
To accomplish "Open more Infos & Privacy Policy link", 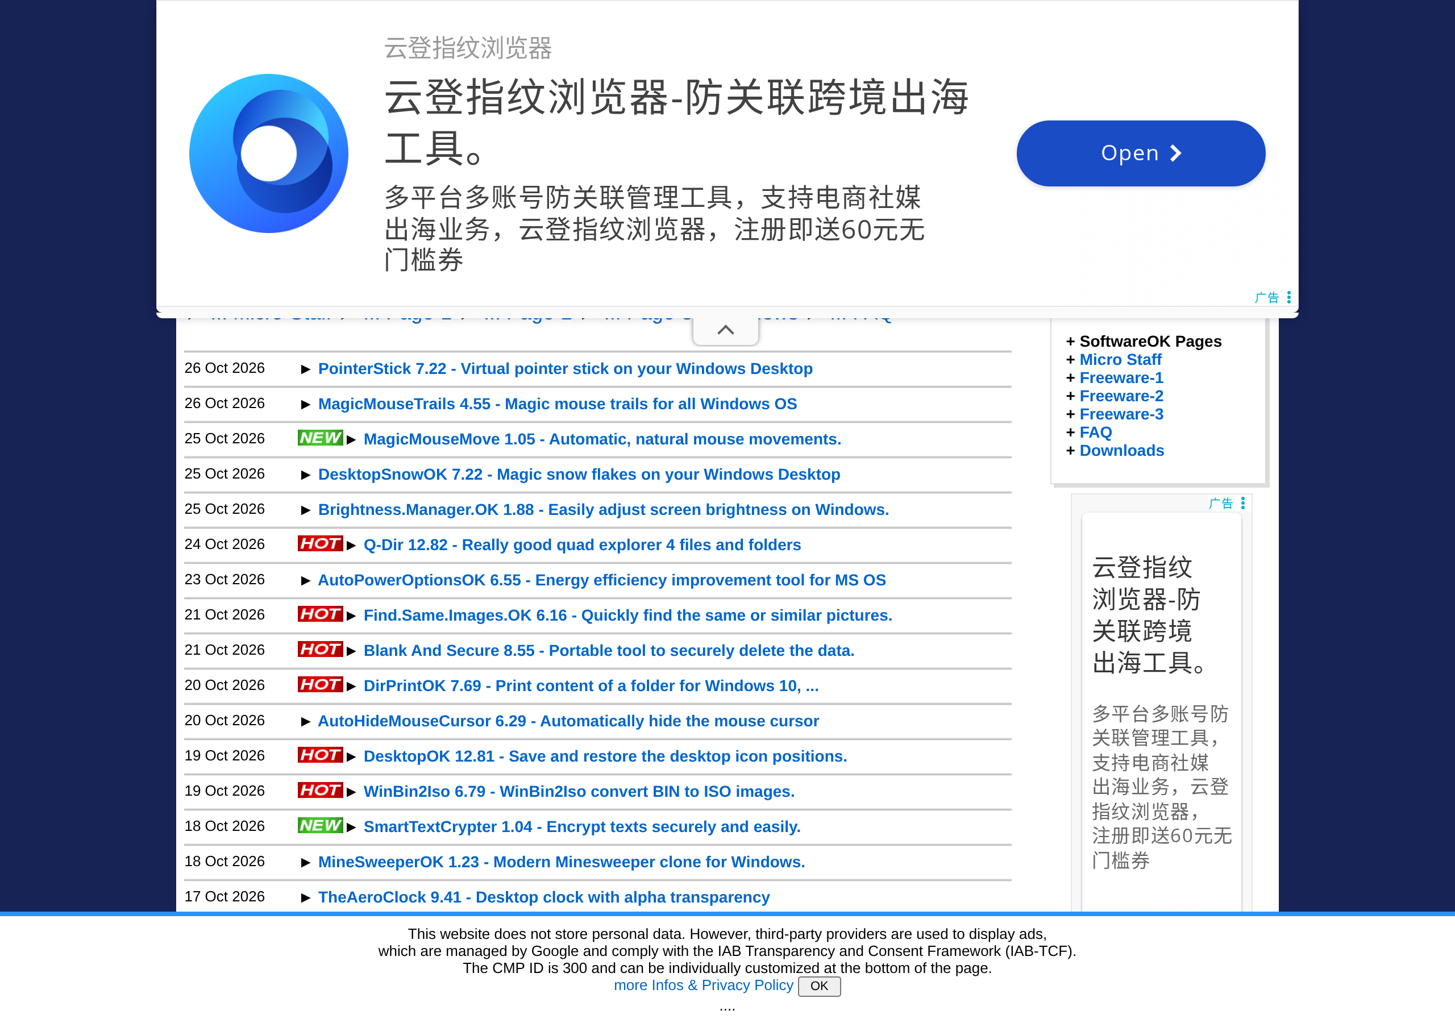I will pyautogui.click(x=704, y=985).
